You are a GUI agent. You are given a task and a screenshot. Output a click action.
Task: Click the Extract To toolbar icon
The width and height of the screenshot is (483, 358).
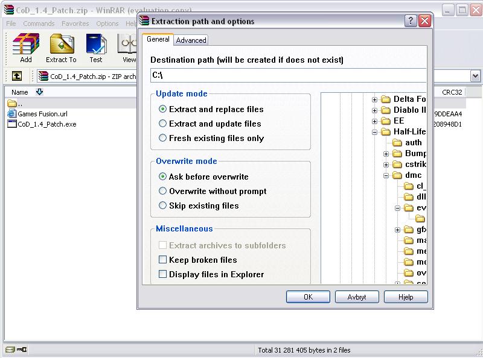62,44
